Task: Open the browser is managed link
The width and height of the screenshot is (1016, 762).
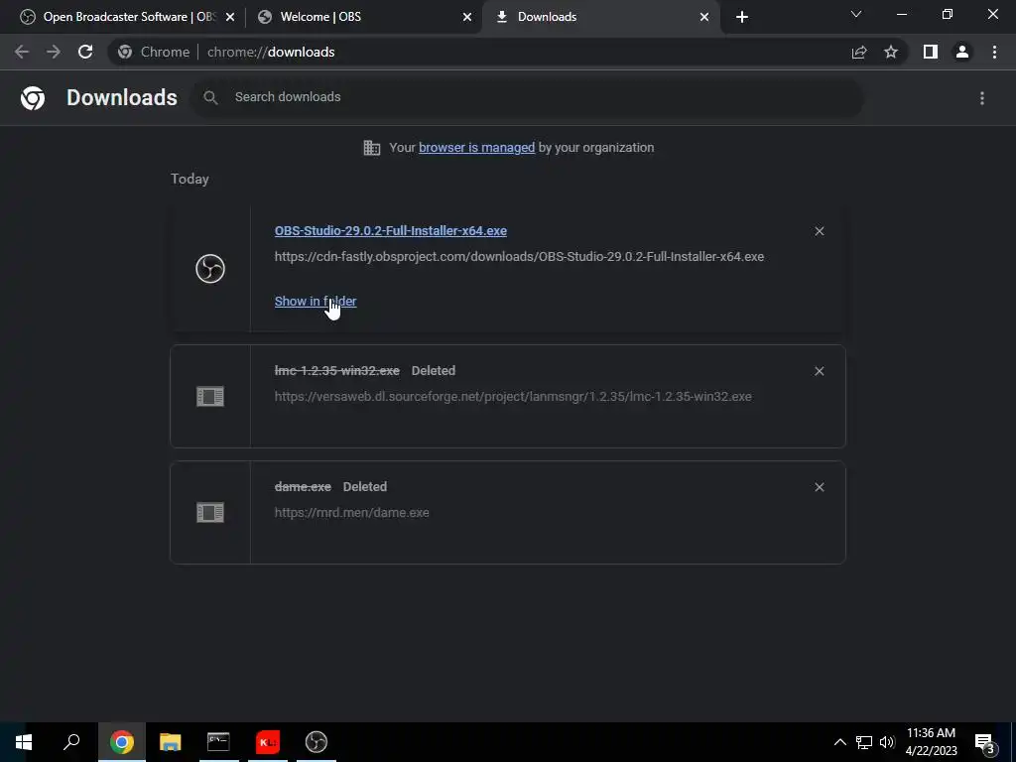Action: [x=477, y=148]
